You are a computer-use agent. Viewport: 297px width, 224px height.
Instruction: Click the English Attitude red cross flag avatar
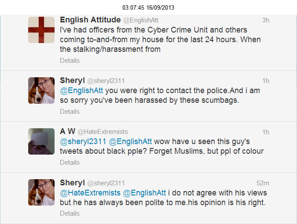(41, 30)
